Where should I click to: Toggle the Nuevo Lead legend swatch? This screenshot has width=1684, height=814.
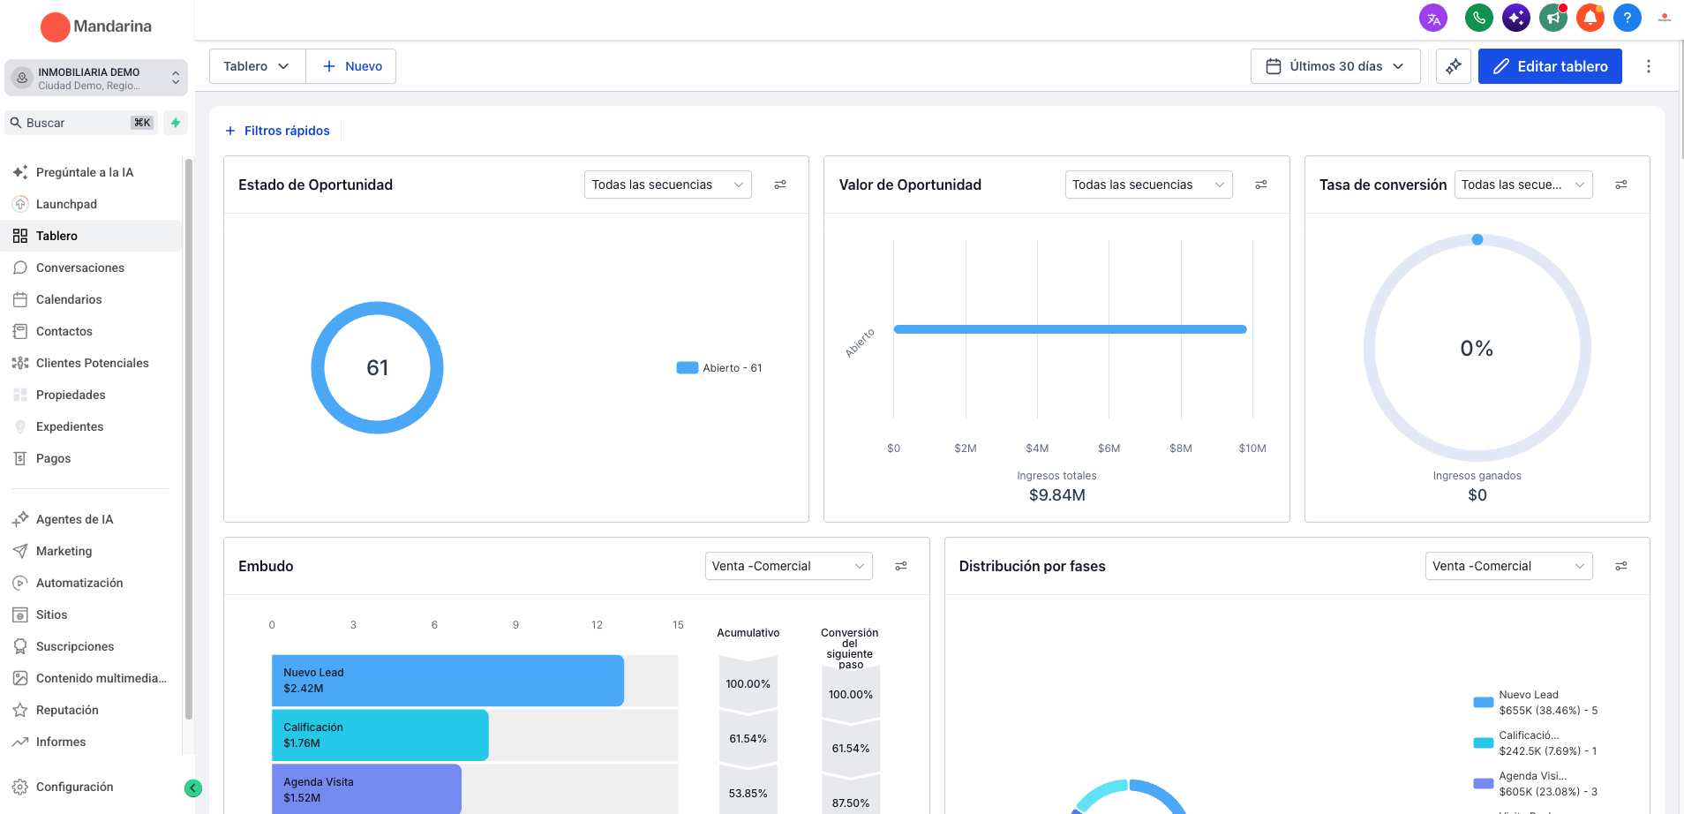[1484, 703]
